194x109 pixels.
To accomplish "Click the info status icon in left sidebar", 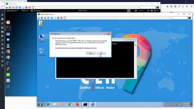I will tap(2, 48).
